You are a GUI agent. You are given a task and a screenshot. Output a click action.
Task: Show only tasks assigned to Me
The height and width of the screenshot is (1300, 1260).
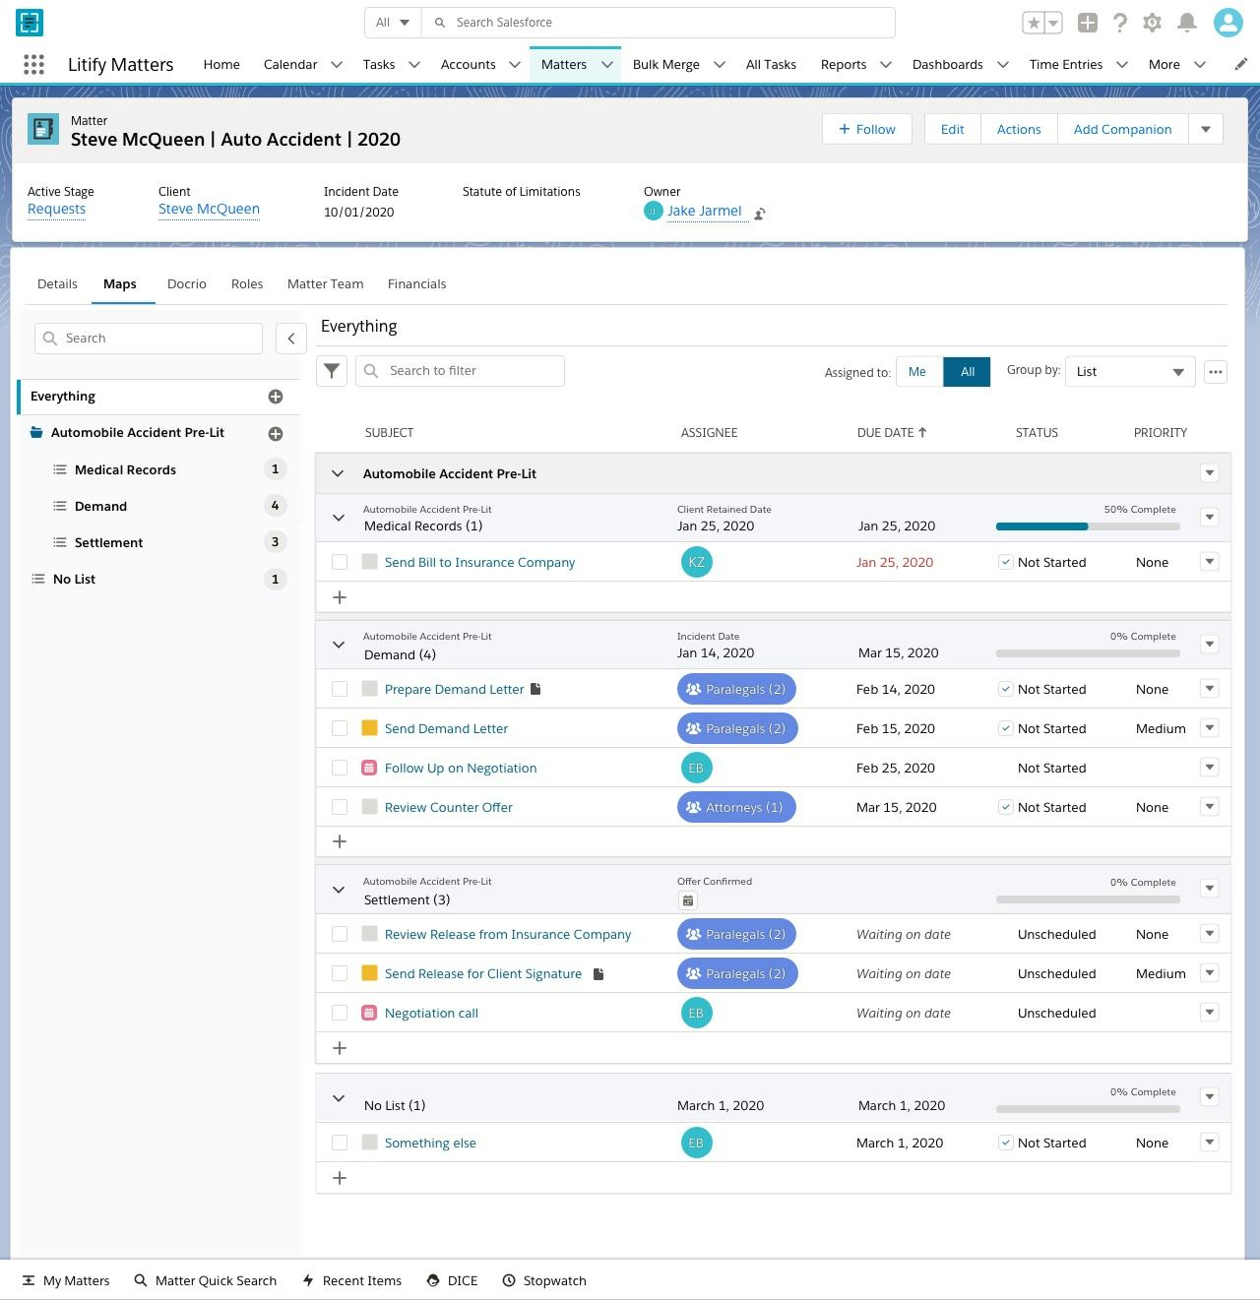tap(917, 372)
